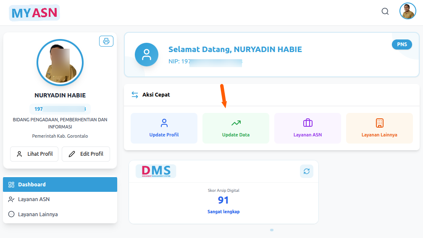The height and width of the screenshot is (238, 423).
Task: Refresh the DMS score with the reload icon
Action: click(x=307, y=171)
